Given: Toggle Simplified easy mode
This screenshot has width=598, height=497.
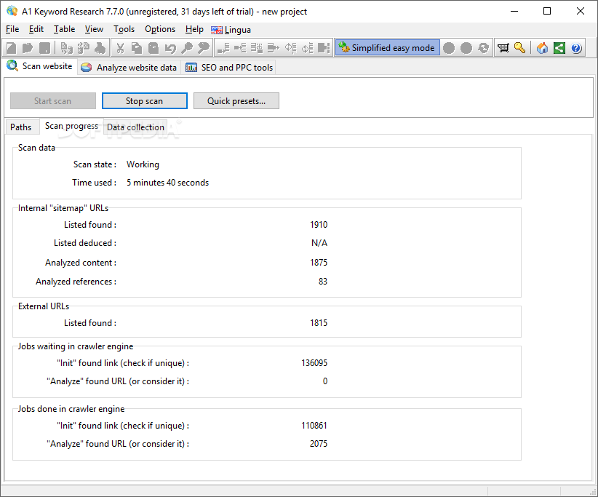Looking at the screenshot, I should tap(387, 48).
